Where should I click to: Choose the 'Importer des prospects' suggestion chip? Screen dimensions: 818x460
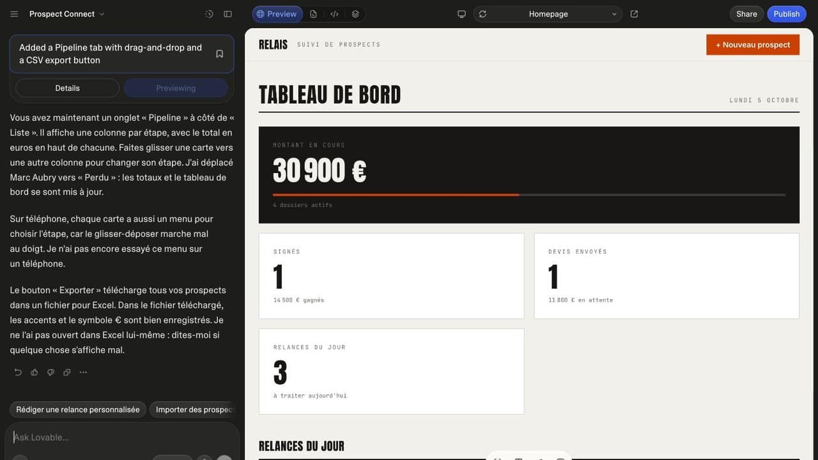point(194,410)
